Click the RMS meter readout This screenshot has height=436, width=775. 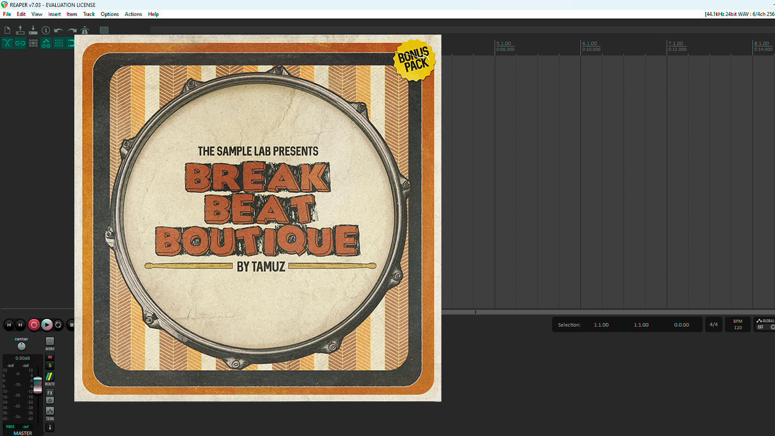point(17,426)
